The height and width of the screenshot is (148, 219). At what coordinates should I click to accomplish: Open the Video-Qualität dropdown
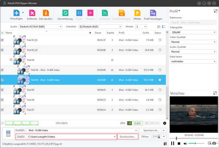[193, 42]
